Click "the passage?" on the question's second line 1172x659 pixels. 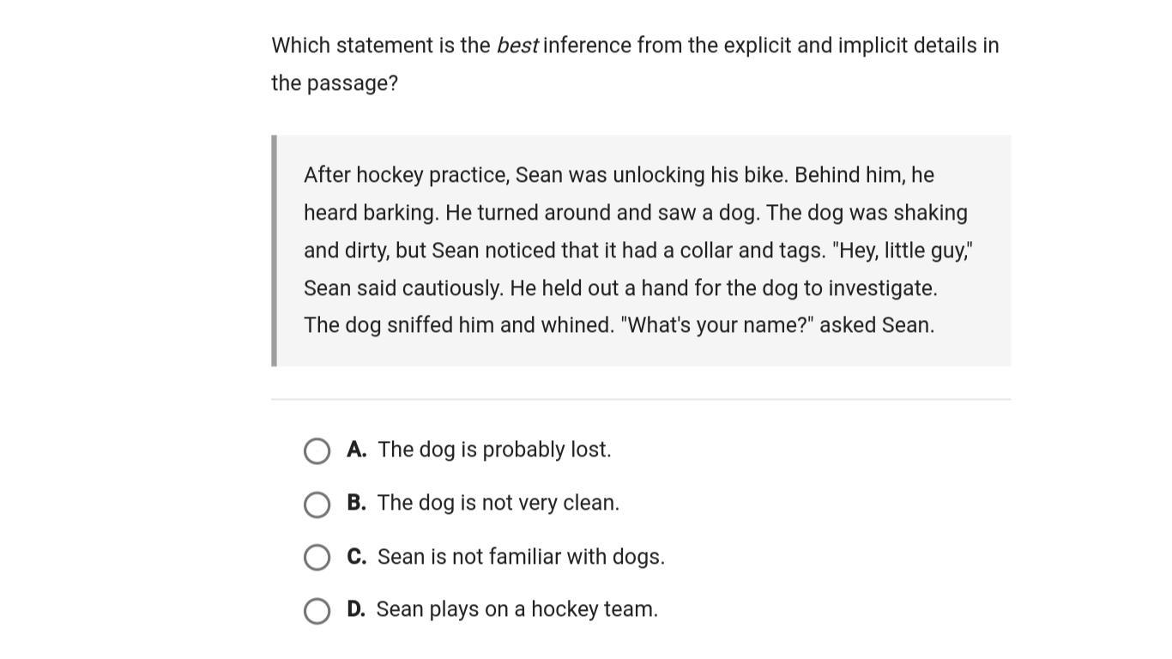coord(335,83)
